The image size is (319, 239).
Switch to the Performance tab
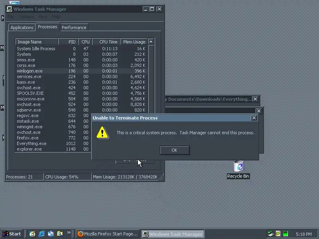pos(74,27)
